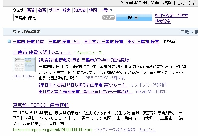Expand the 一覧 dropdown list
This screenshot has width=198, height=136.
tap(106, 10)
